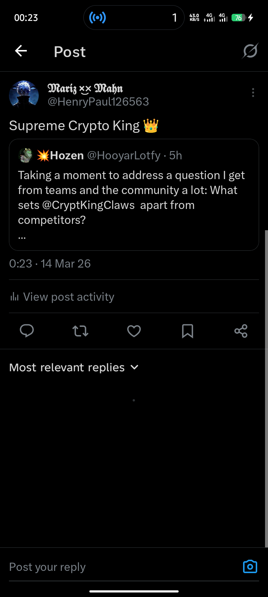Focus the Post your reply field
This screenshot has width=268, height=597.
[123, 567]
